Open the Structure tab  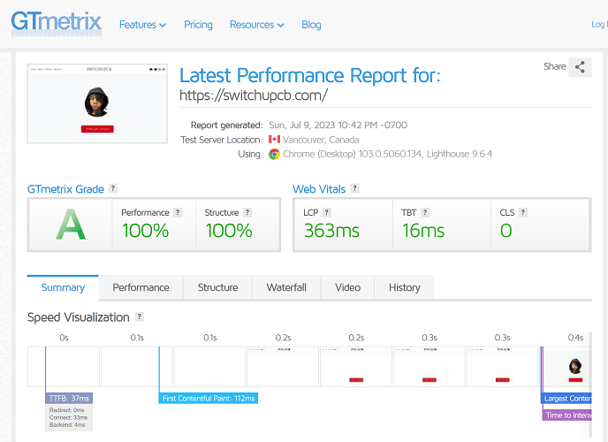click(217, 287)
